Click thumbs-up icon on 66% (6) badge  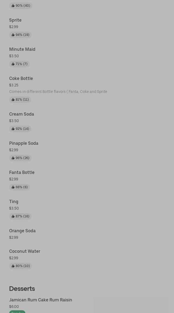(x=13, y=187)
